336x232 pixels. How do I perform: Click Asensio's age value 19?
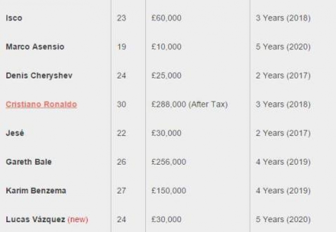tap(121, 47)
